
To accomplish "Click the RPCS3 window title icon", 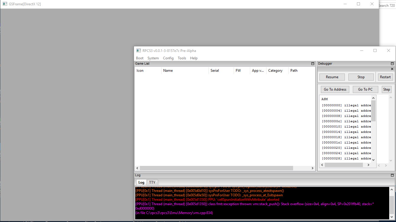I will coord(138,50).
